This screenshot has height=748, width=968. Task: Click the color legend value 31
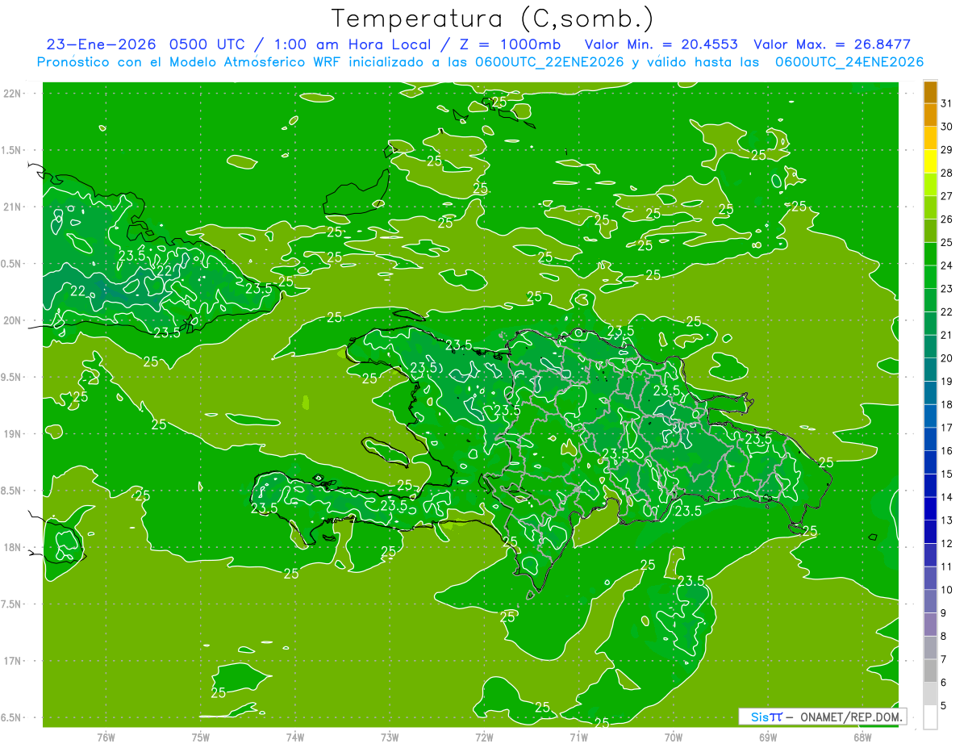(946, 103)
